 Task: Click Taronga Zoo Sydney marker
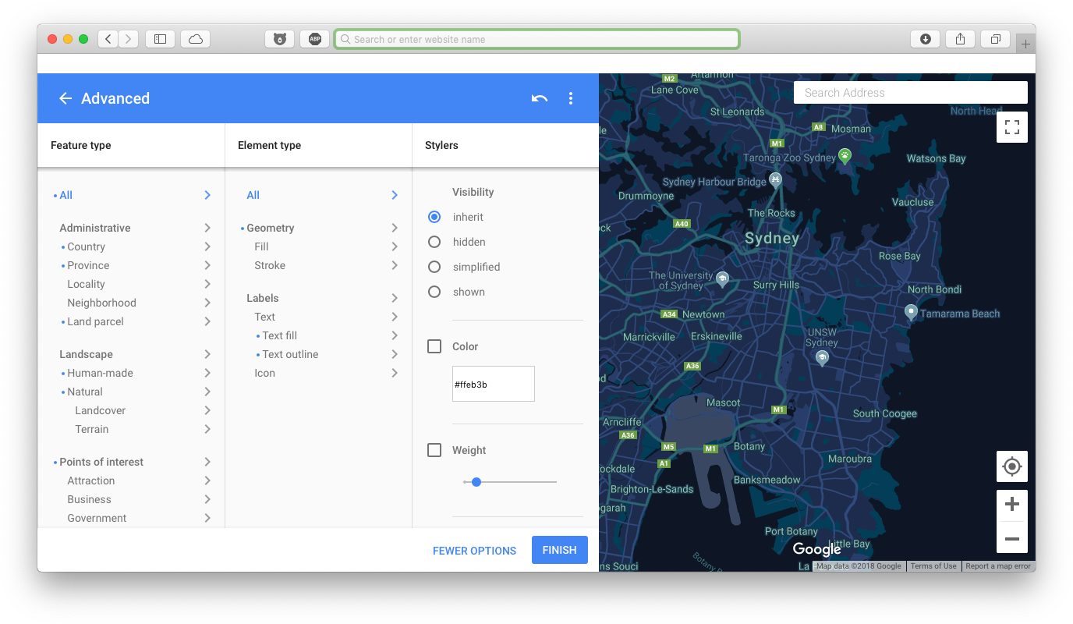845,156
